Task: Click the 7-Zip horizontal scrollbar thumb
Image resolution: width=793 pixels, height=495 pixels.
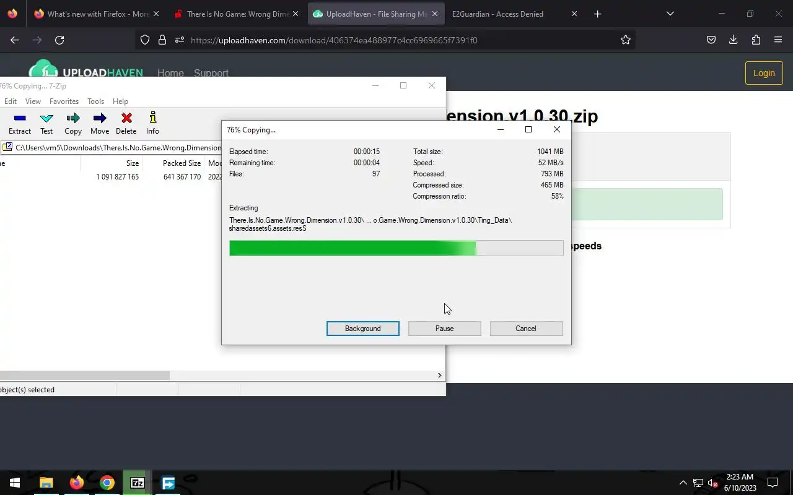Action: pos(84,375)
